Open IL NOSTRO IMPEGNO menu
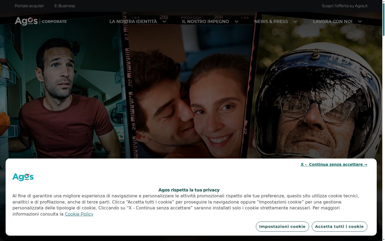 coord(206,21)
